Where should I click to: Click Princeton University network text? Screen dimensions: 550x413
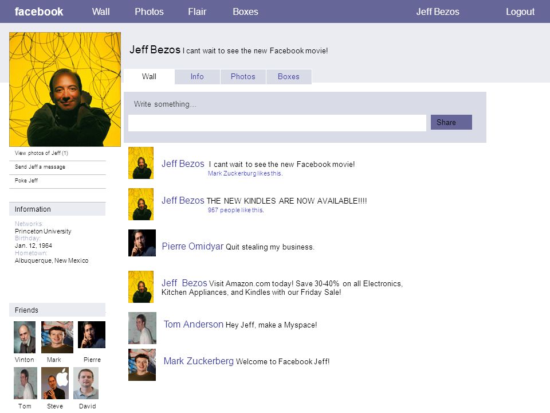(43, 231)
